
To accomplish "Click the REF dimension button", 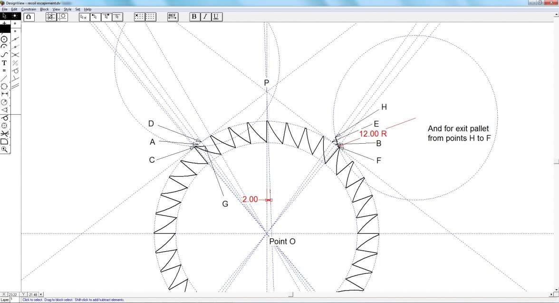I will click(x=173, y=17).
